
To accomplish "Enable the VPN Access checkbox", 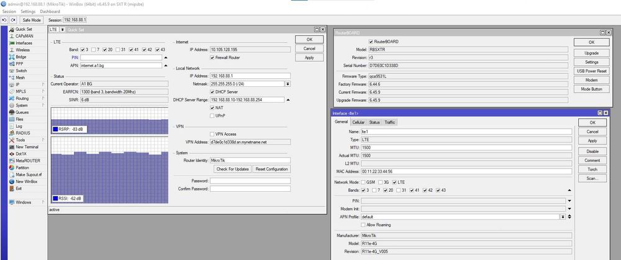I will tap(212, 134).
